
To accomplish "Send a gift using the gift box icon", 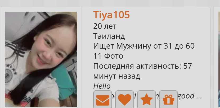I will click(168, 100).
